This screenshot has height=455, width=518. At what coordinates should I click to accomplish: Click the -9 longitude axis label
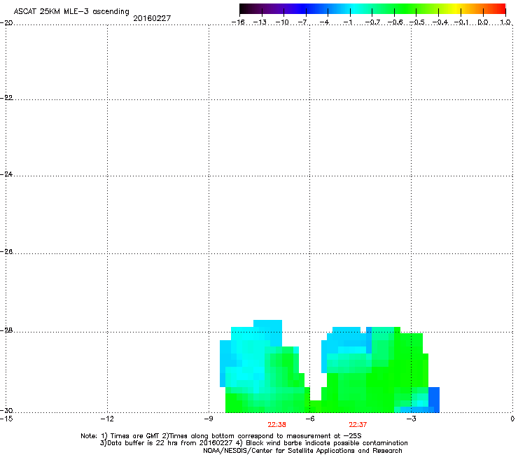(x=209, y=419)
